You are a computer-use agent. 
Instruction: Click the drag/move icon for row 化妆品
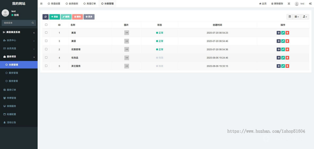pyautogui.click(x=278, y=58)
